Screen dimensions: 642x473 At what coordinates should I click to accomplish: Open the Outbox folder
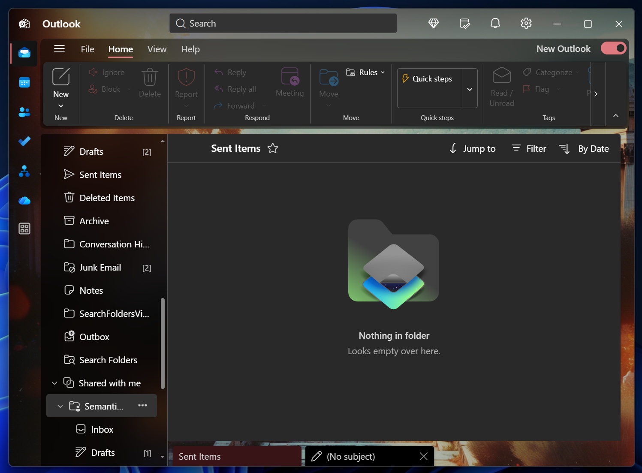tap(102, 337)
